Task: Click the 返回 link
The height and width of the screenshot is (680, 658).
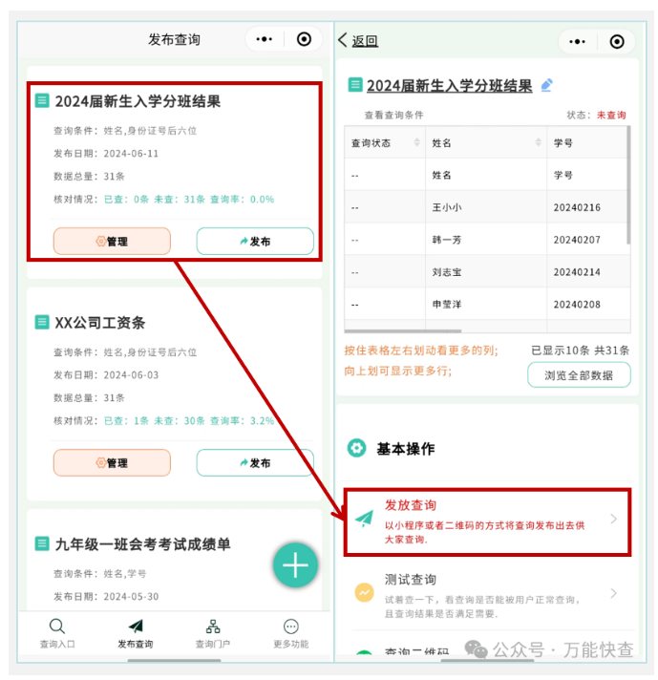Action: (x=365, y=41)
